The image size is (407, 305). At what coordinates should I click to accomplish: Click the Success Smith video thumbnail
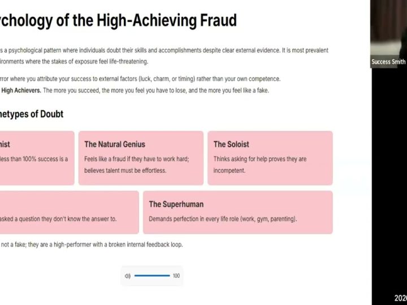pos(388,34)
